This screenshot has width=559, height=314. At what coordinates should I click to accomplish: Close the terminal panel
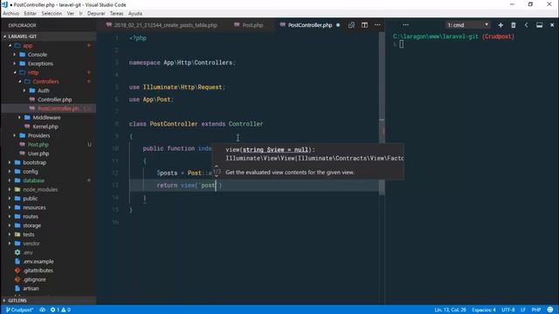pyautogui.click(x=552, y=25)
